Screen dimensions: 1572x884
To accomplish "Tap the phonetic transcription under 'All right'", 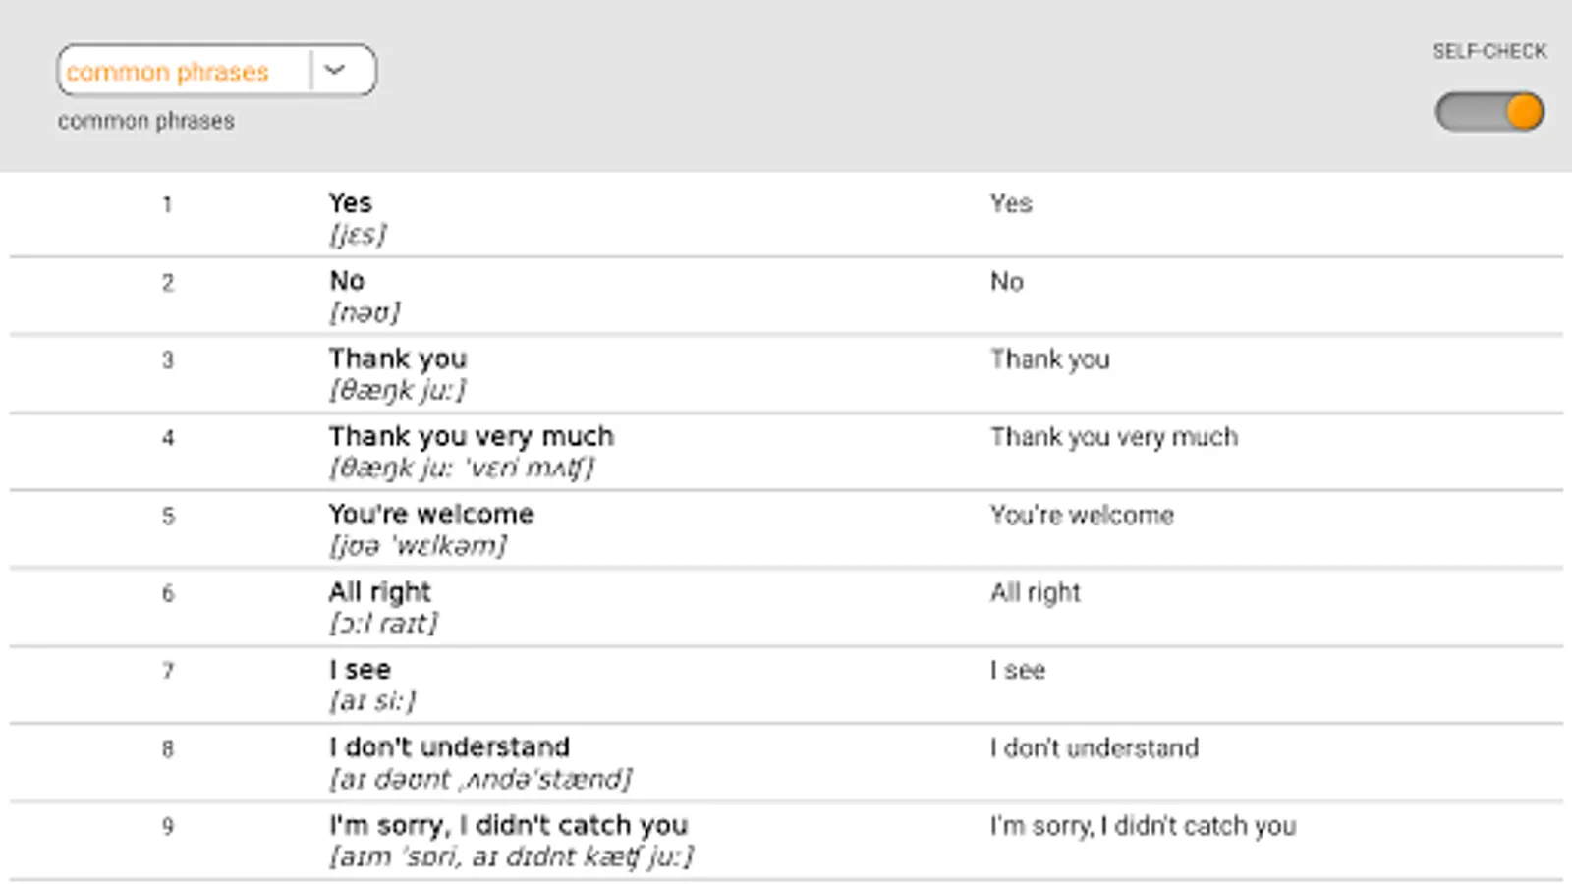I will (x=383, y=623).
